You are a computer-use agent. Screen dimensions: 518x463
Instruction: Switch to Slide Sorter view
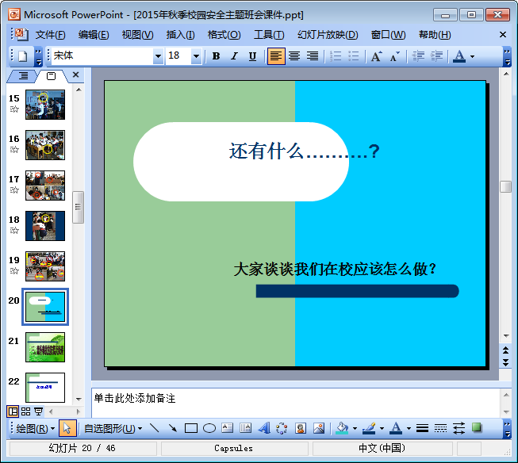tap(25, 411)
